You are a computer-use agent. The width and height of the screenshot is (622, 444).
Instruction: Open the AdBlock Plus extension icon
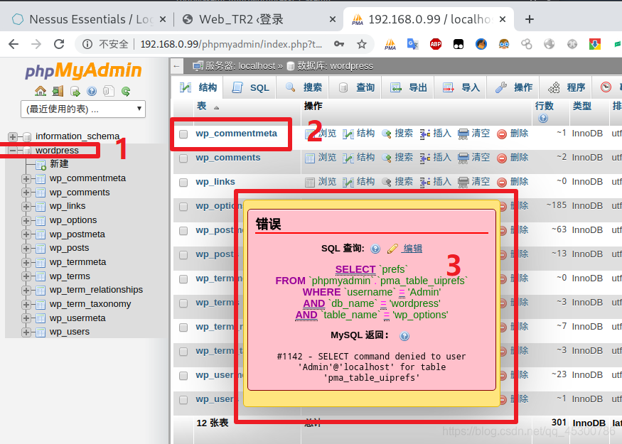pos(436,44)
